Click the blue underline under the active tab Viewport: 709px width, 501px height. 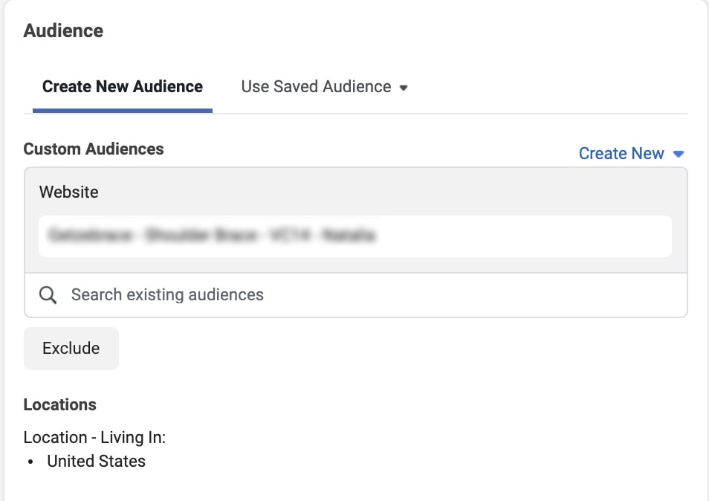pyautogui.click(x=123, y=111)
